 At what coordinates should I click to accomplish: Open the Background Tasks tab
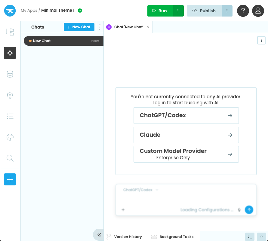[x=174, y=237]
